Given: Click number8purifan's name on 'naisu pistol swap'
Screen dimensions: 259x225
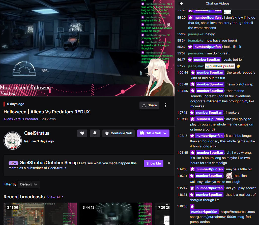Looking at the screenshot, I should pos(210,84).
